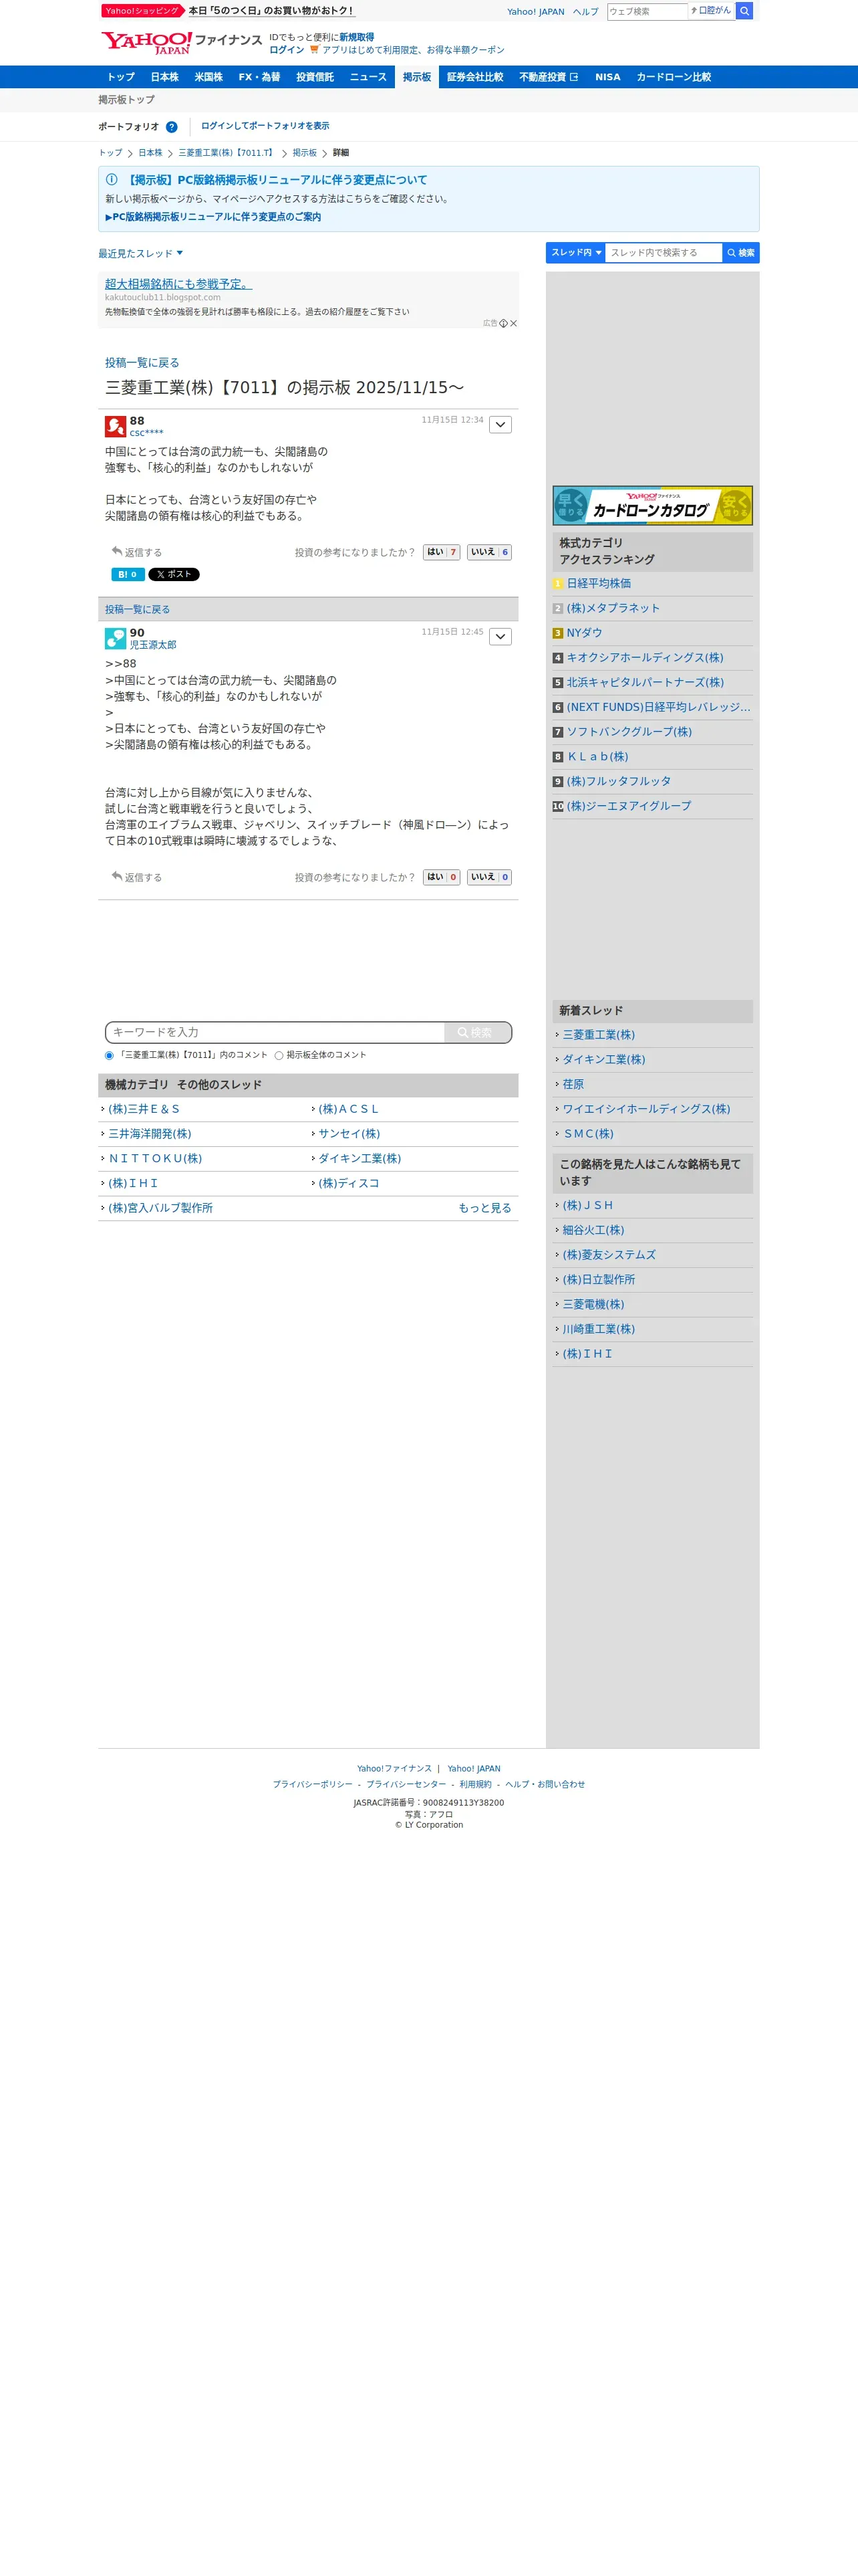This screenshot has width=858, height=2576.
Task: Vote はい on post 90
Action: pos(442,877)
